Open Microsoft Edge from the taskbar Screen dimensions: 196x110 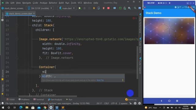[21, 108]
